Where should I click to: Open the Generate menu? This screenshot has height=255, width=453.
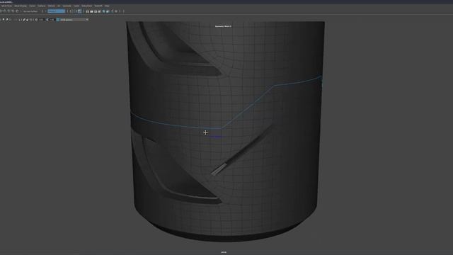[67, 6]
